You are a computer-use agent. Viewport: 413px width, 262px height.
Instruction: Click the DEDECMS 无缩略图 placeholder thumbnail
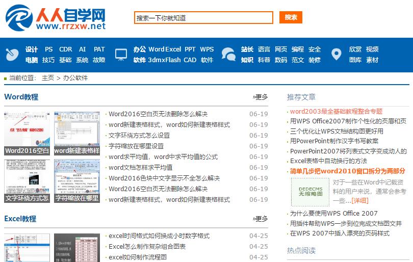tap(311, 192)
